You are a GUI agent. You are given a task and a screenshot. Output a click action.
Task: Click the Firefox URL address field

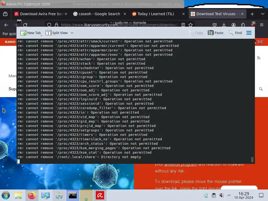(x=119, y=25)
